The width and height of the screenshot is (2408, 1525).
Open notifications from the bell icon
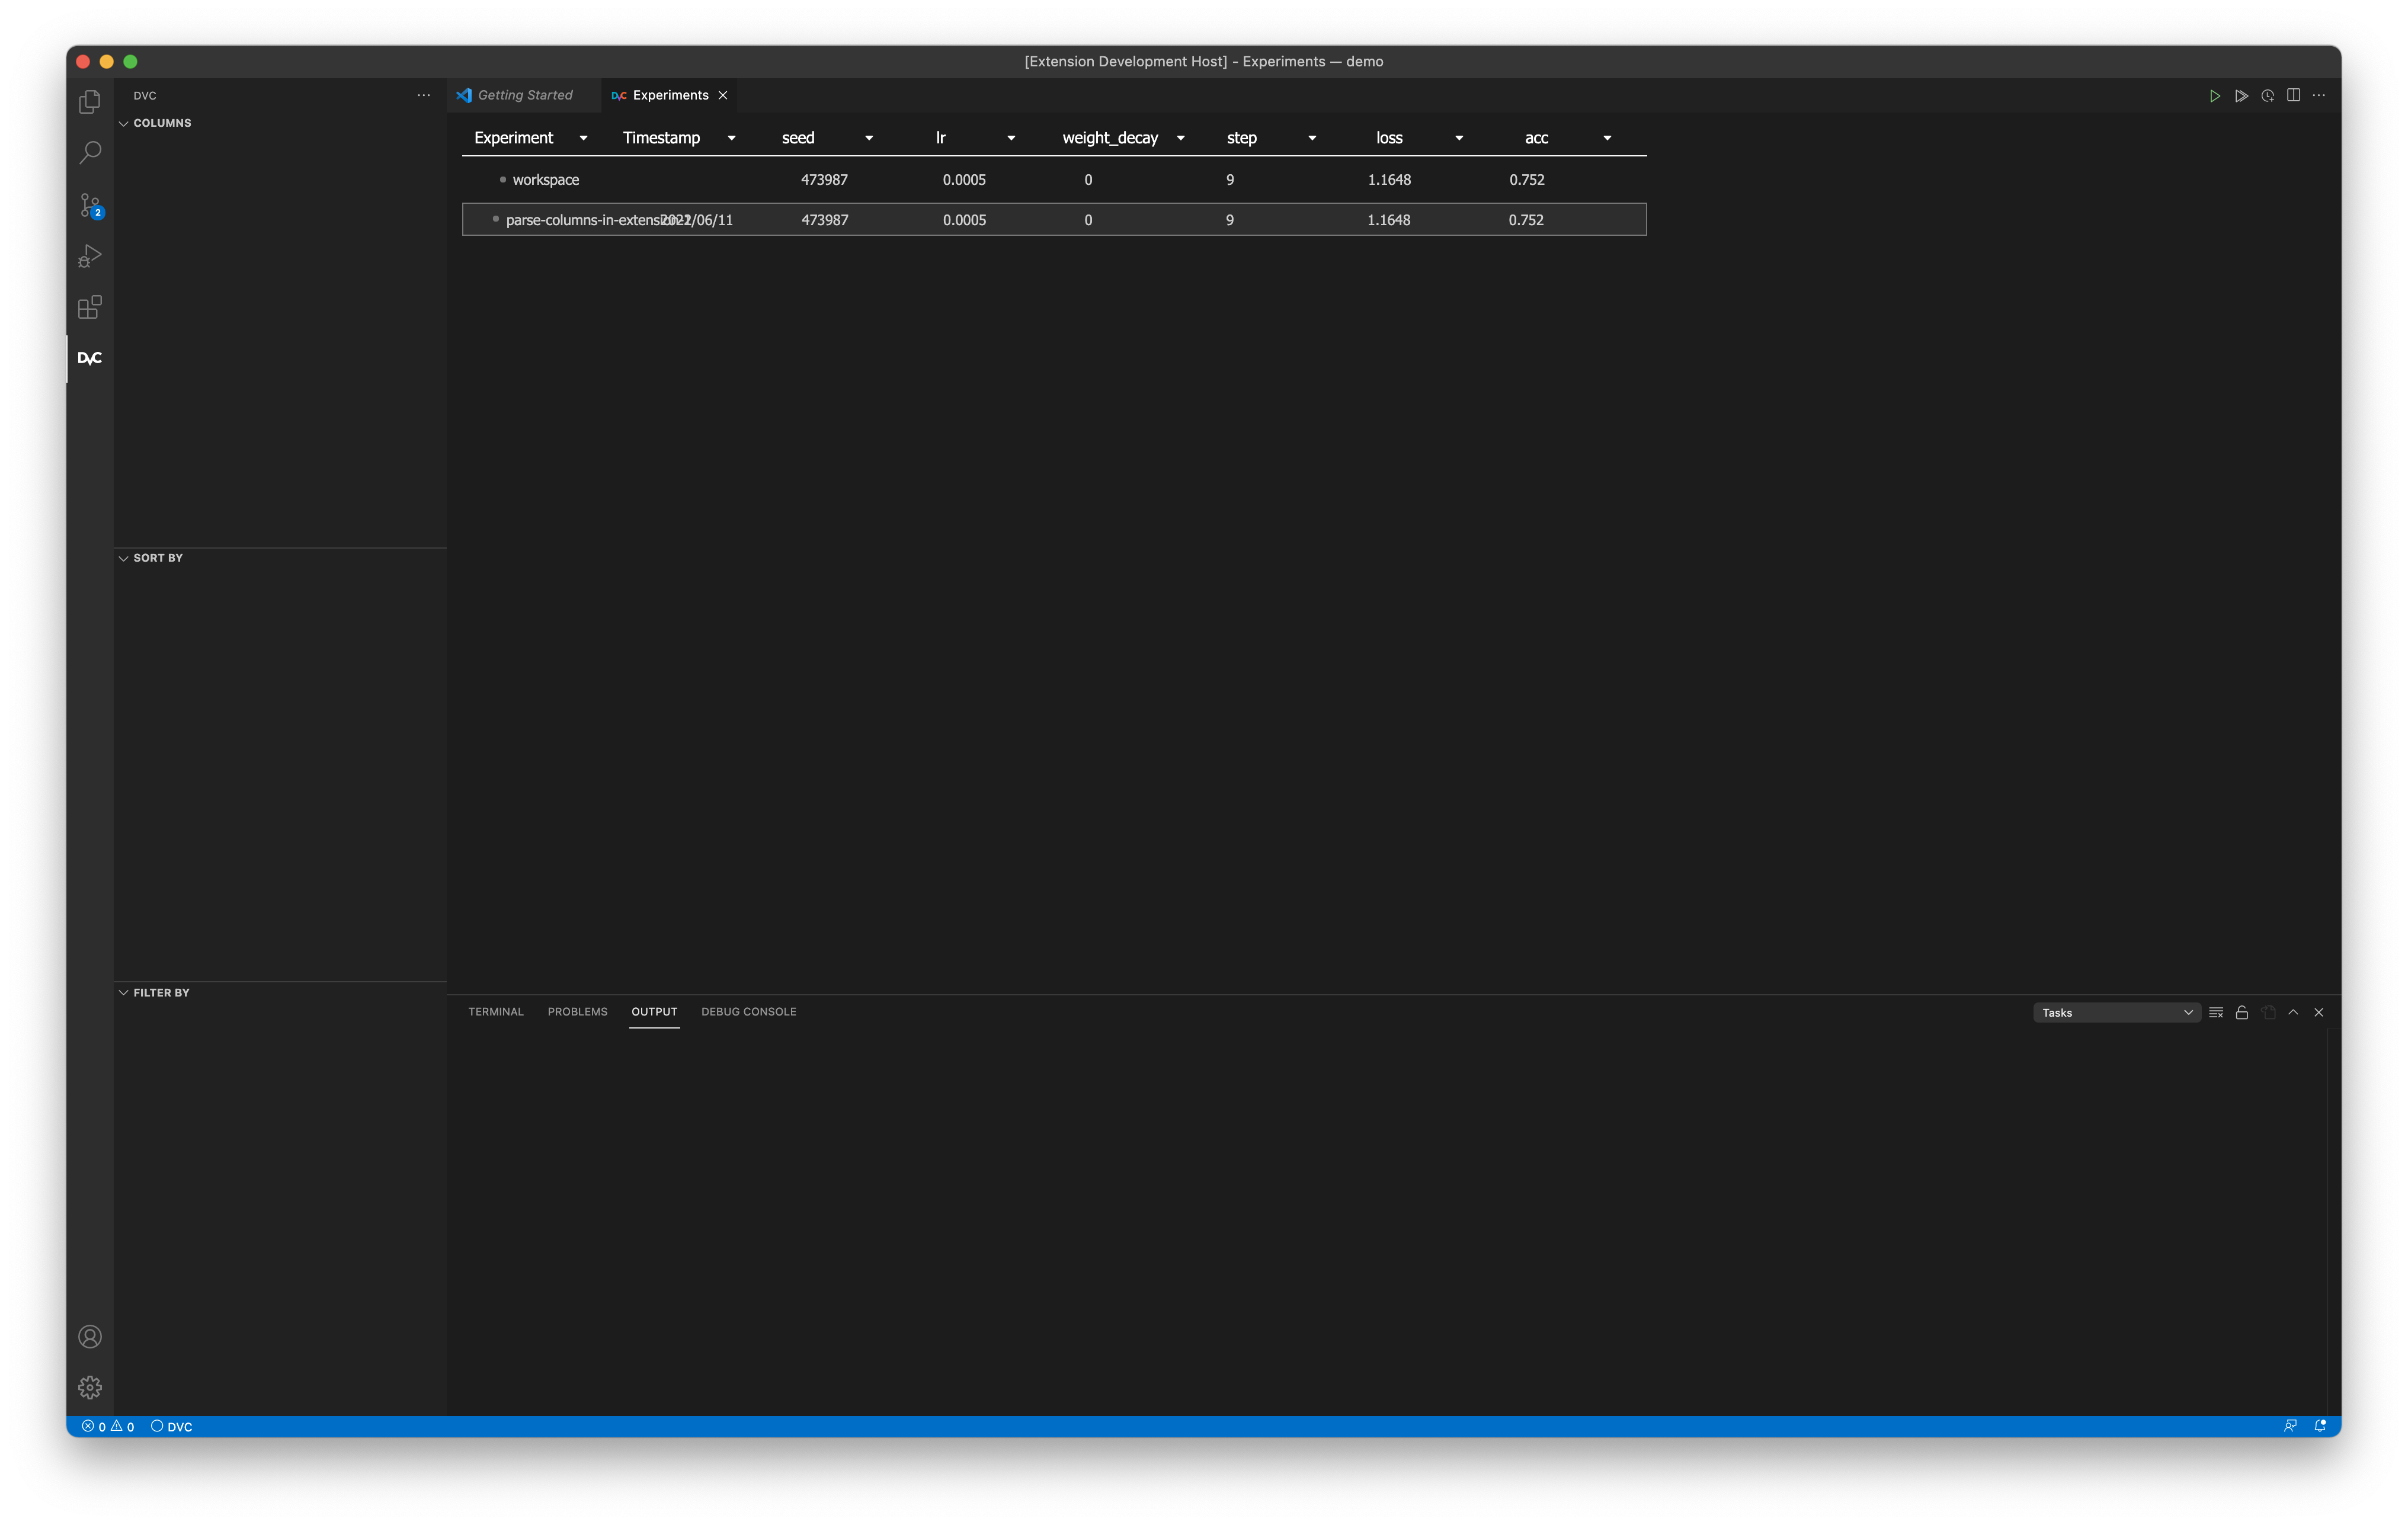click(2320, 1425)
